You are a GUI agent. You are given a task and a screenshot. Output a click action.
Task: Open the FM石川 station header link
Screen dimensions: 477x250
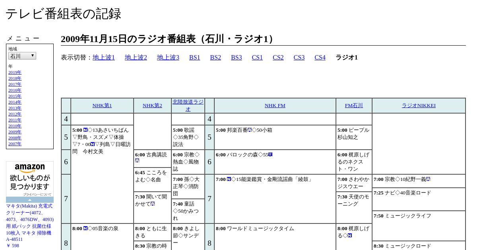354,106
